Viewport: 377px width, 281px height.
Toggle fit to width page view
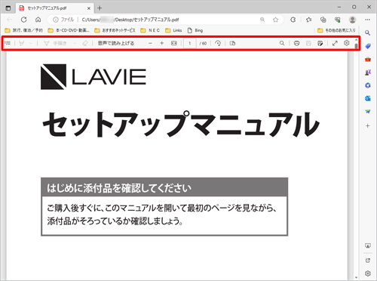tap(174, 43)
